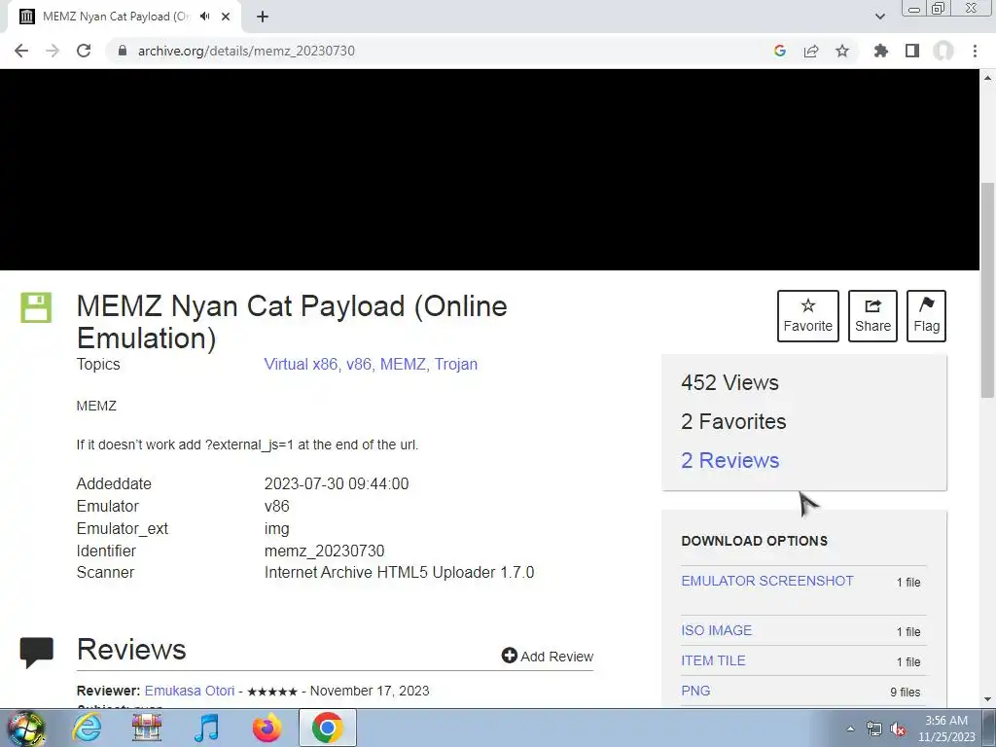Download the ISO IMAGE option
Viewport: 996px width, 747px height.
point(717,630)
